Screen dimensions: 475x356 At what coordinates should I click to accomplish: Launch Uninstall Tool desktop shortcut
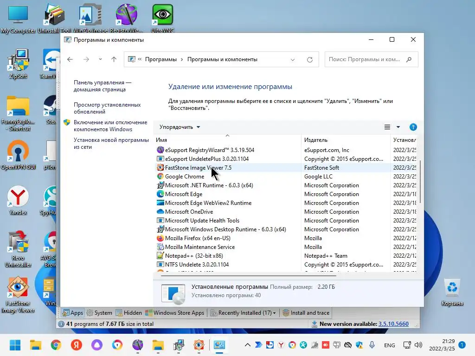pyautogui.click(x=54, y=18)
